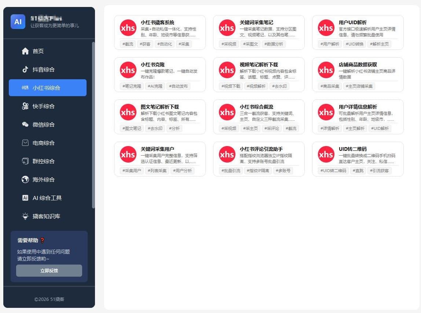The image size is (421, 313).
Task: Click the globe icon beside 海外综合
Action: point(25,179)
